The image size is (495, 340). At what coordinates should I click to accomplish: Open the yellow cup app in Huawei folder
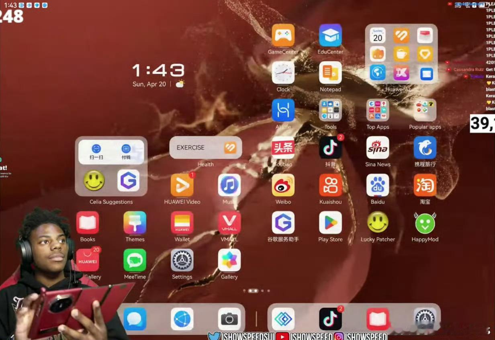tap(401, 54)
